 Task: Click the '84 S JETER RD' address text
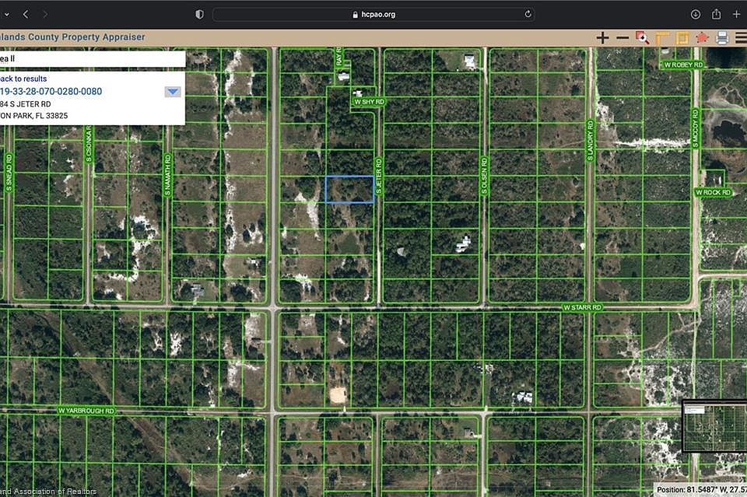(x=26, y=103)
